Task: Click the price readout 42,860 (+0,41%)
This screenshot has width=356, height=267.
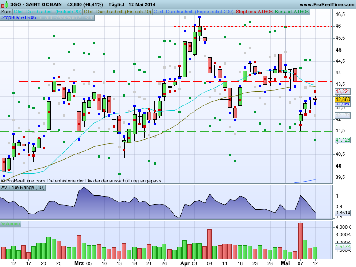Action: pyautogui.click(x=85, y=4)
